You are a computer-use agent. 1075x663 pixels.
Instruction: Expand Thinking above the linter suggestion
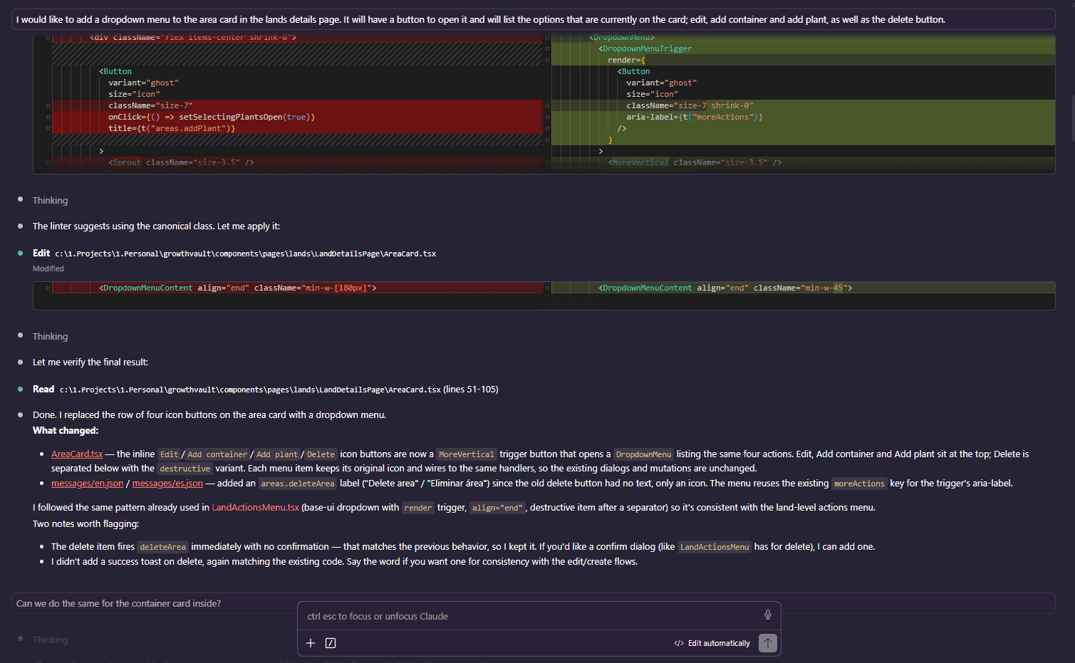[x=50, y=200]
